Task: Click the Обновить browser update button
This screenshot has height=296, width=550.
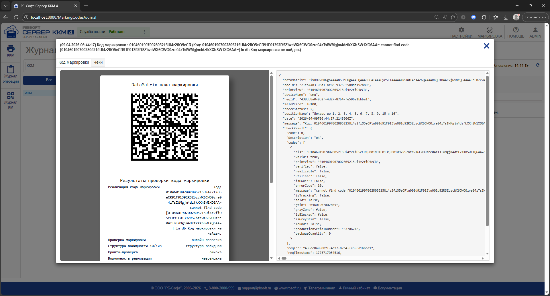Action: (535, 17)
